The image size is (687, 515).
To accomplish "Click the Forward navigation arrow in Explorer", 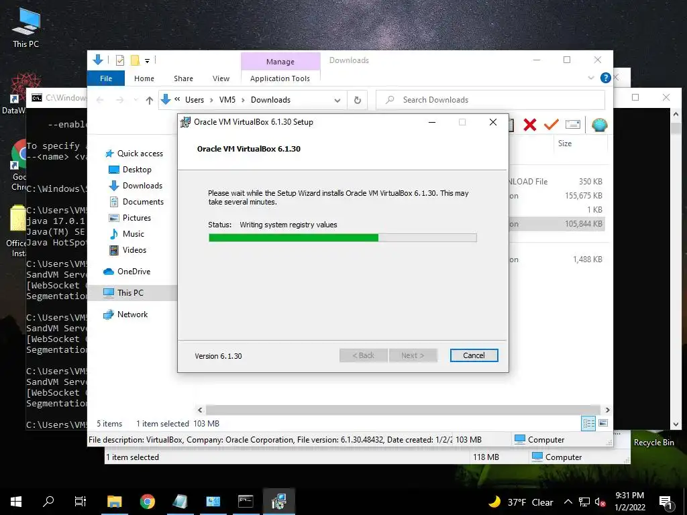I will (119, 101).
